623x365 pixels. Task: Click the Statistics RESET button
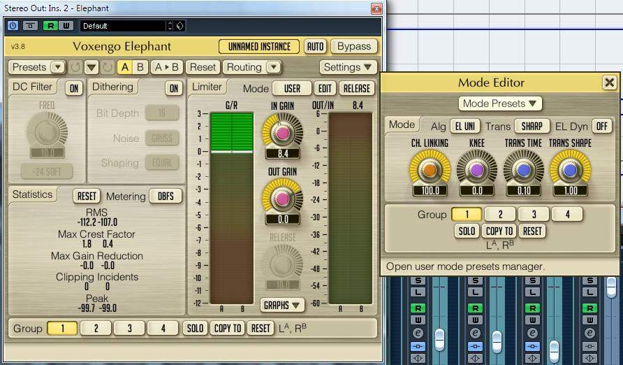(x=87, y=196)
